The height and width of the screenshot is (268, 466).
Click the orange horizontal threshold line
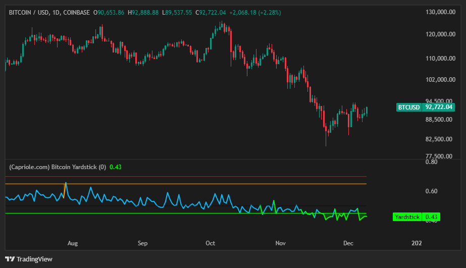tap(202, 184)
